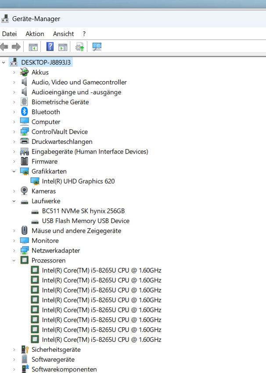
Task: Expand the Mäuse und andere Zeigegeräte chevron
Action: [x=14, y=231]
